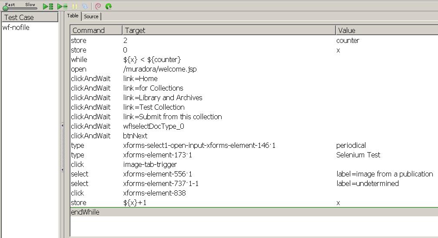438x238 pixels.
Task: Select the image-tab-trigger click row
Action: [x=254, y=164]
